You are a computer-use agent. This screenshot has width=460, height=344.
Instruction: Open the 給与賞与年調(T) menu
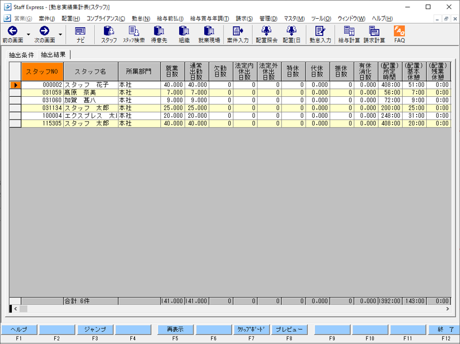pyautogui.click(x=210, y=18)
